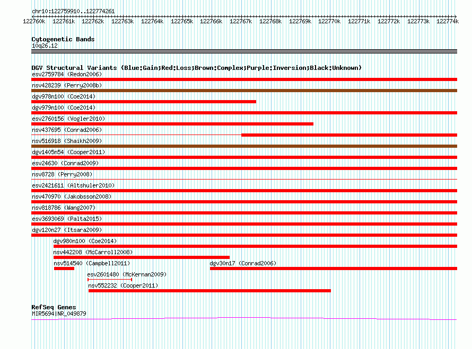Click the dgv120n27 (Itsara2009) label

pos(67,230)
